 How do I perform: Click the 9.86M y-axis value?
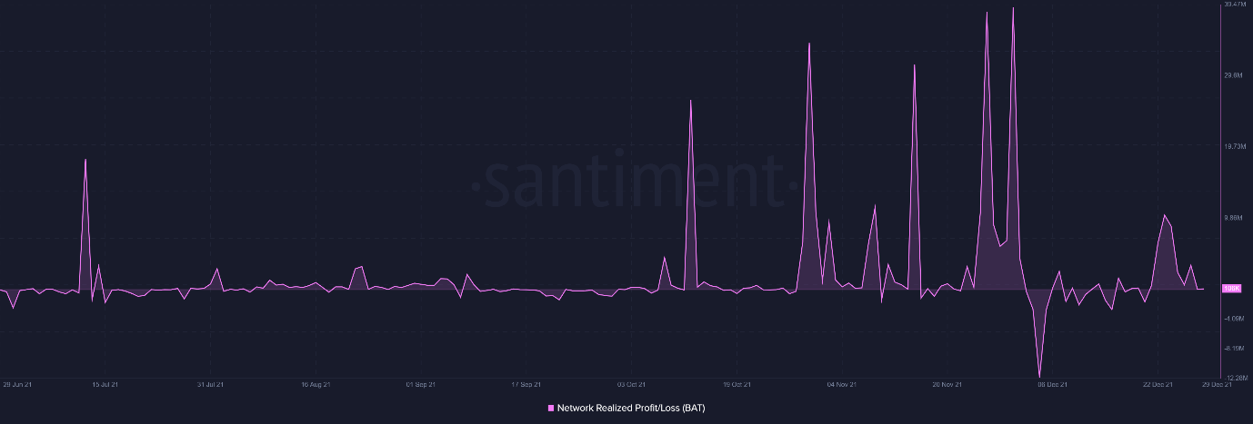(x=1233, y=218)
